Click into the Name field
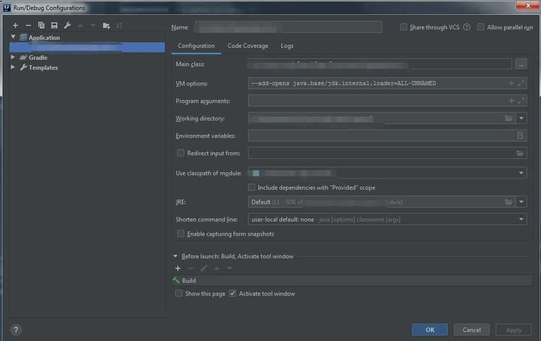541x341 pixels. pyautogui.click(x=288, y=27)
